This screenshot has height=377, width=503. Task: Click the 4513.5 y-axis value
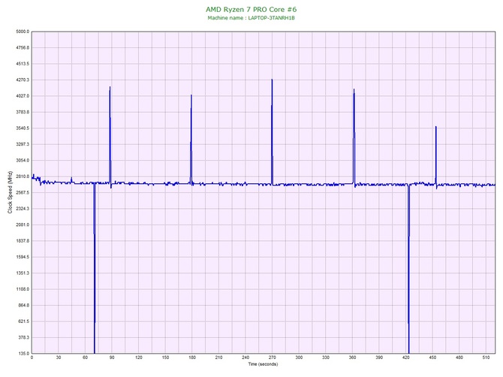23,64
